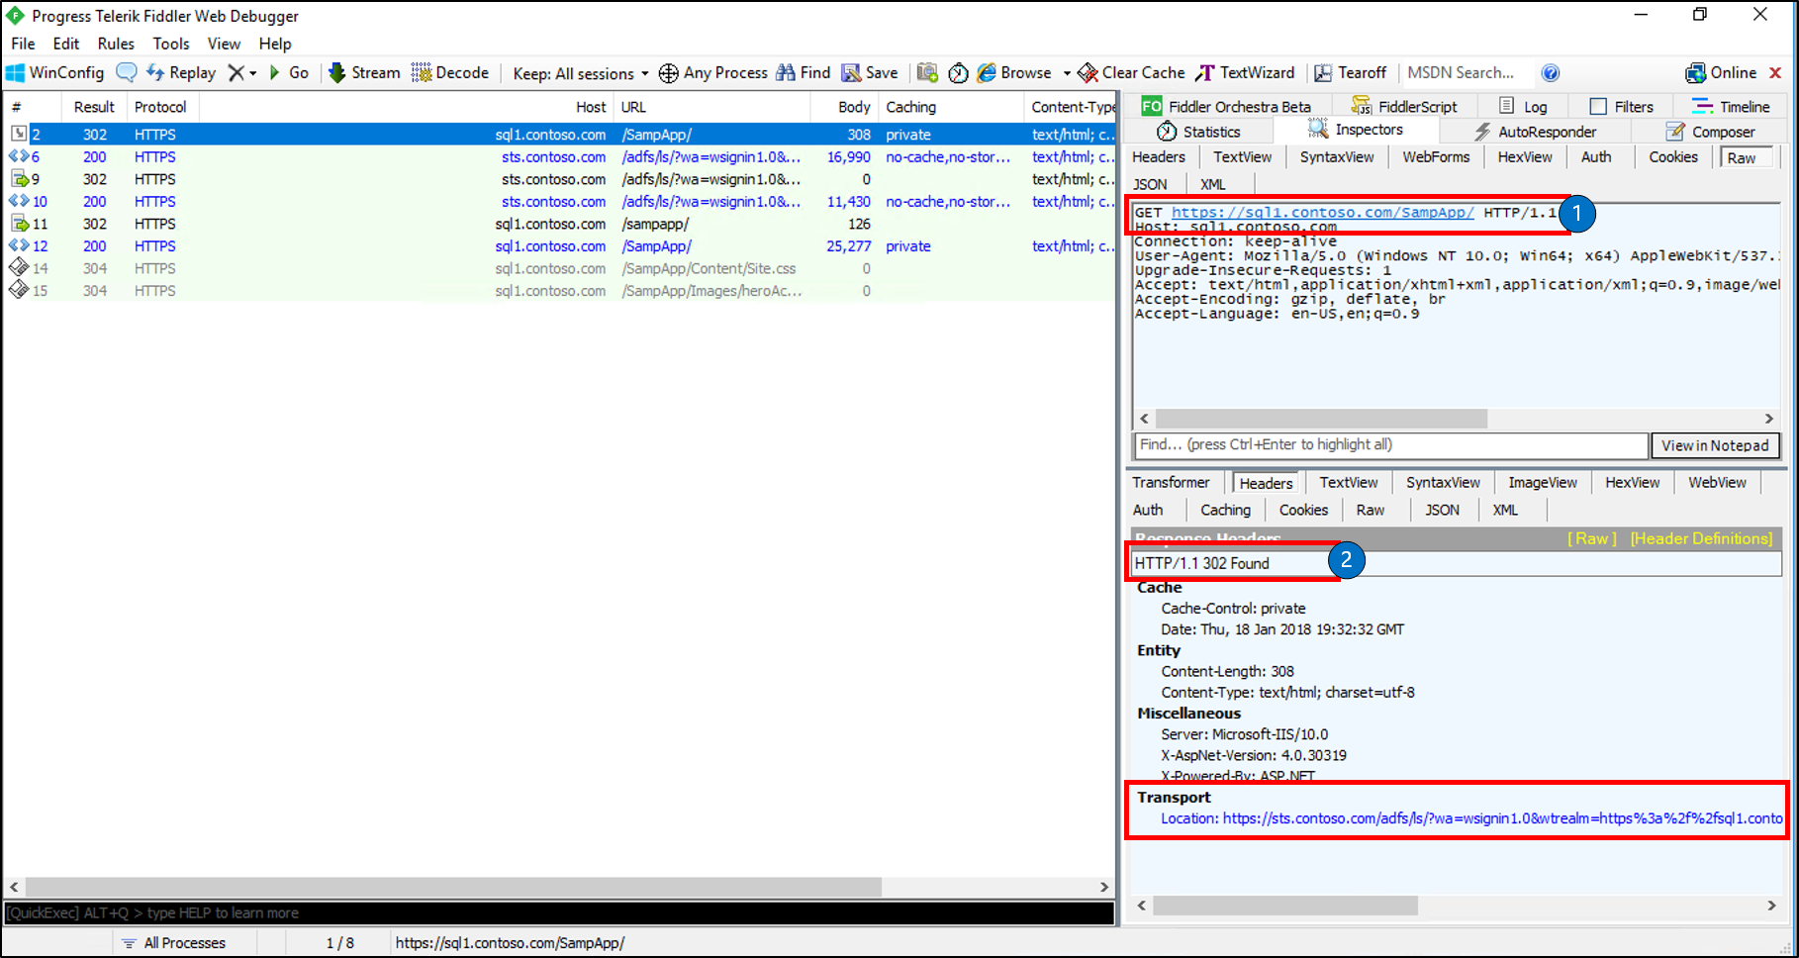Open the Composer tab
The width and height of the screenshot is (1799, 958).
tap(1710, 132)
